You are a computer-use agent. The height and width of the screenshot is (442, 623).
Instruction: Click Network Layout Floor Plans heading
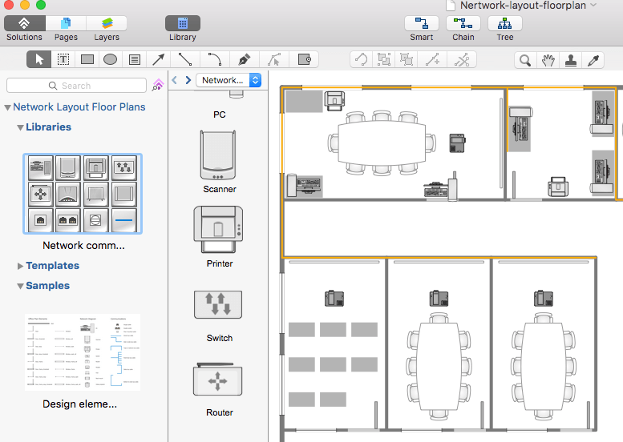point(79,107)
